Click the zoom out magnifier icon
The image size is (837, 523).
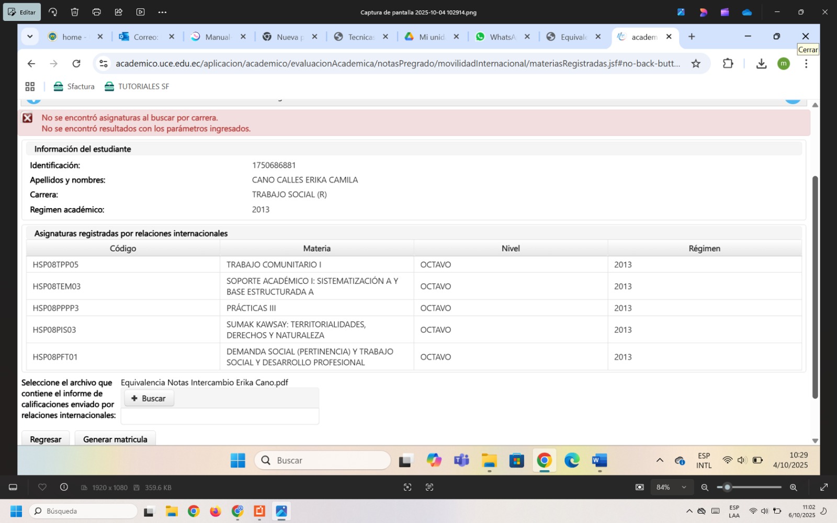coord(705,487)
